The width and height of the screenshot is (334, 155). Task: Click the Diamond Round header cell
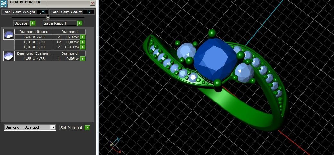tap(34, 32)
